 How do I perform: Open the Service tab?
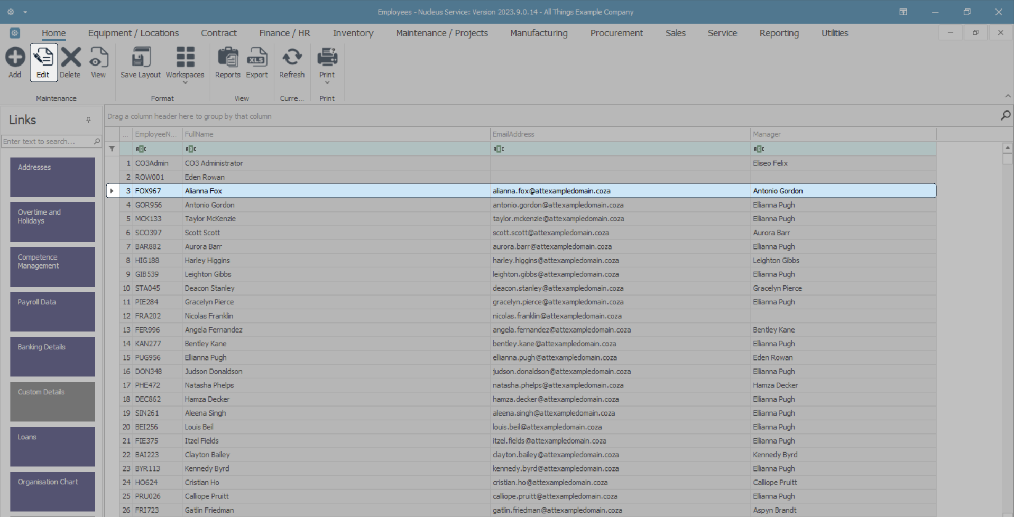(x=722, y=33)
